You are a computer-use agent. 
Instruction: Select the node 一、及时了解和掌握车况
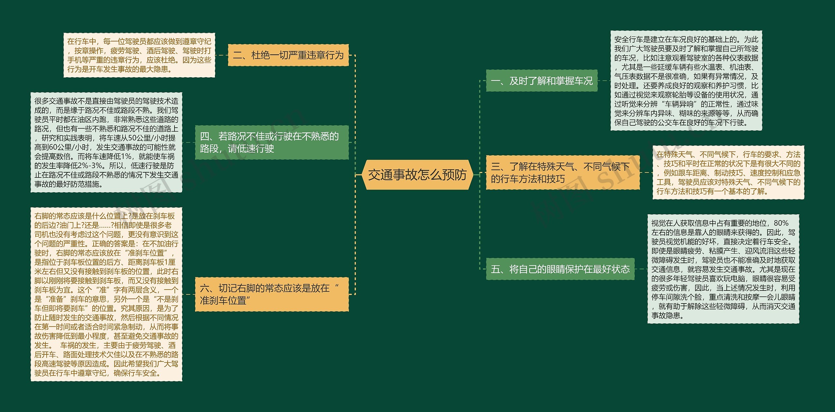(542, 80)
